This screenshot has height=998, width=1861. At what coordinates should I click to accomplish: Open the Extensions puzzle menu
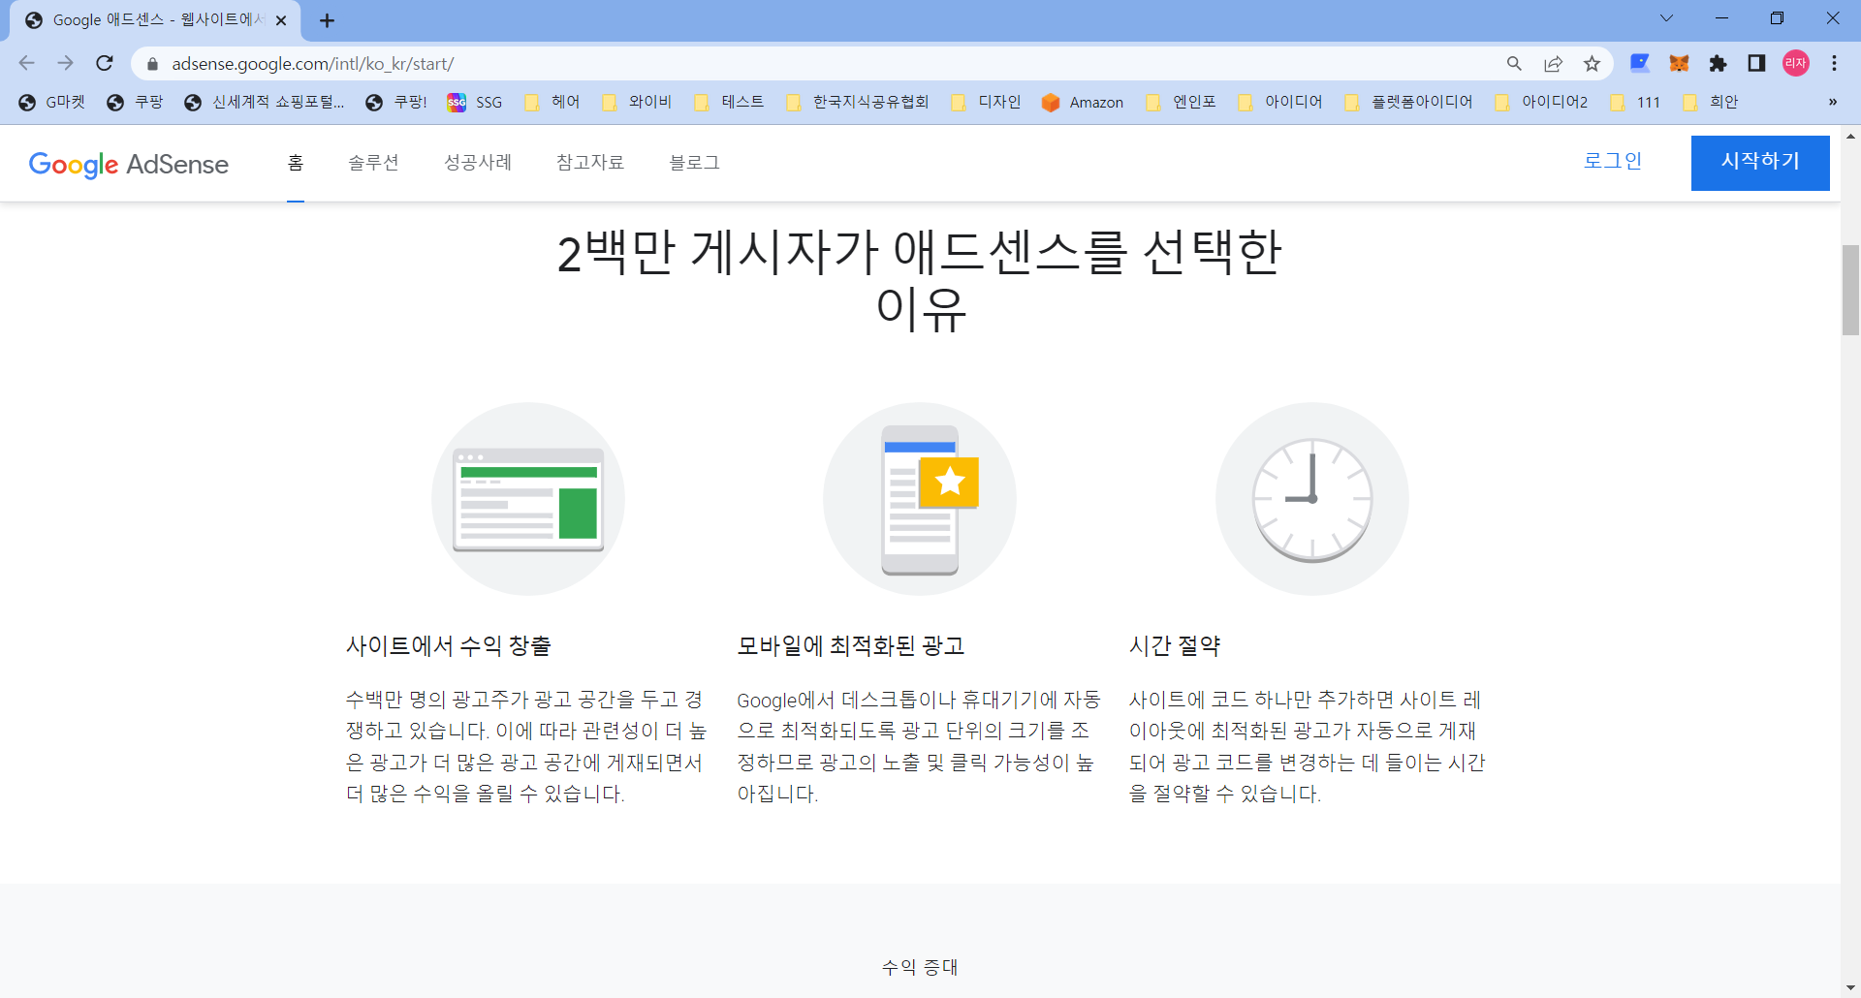[1718, 63]
